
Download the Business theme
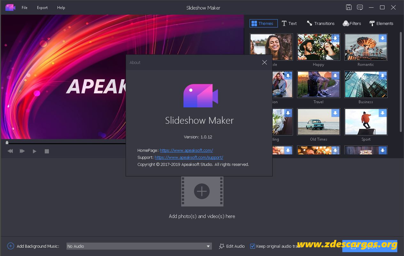pos(383,75)
